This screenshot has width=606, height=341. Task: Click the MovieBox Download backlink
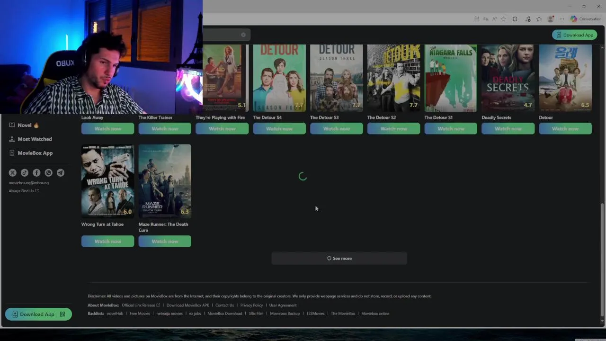point(225,314)
